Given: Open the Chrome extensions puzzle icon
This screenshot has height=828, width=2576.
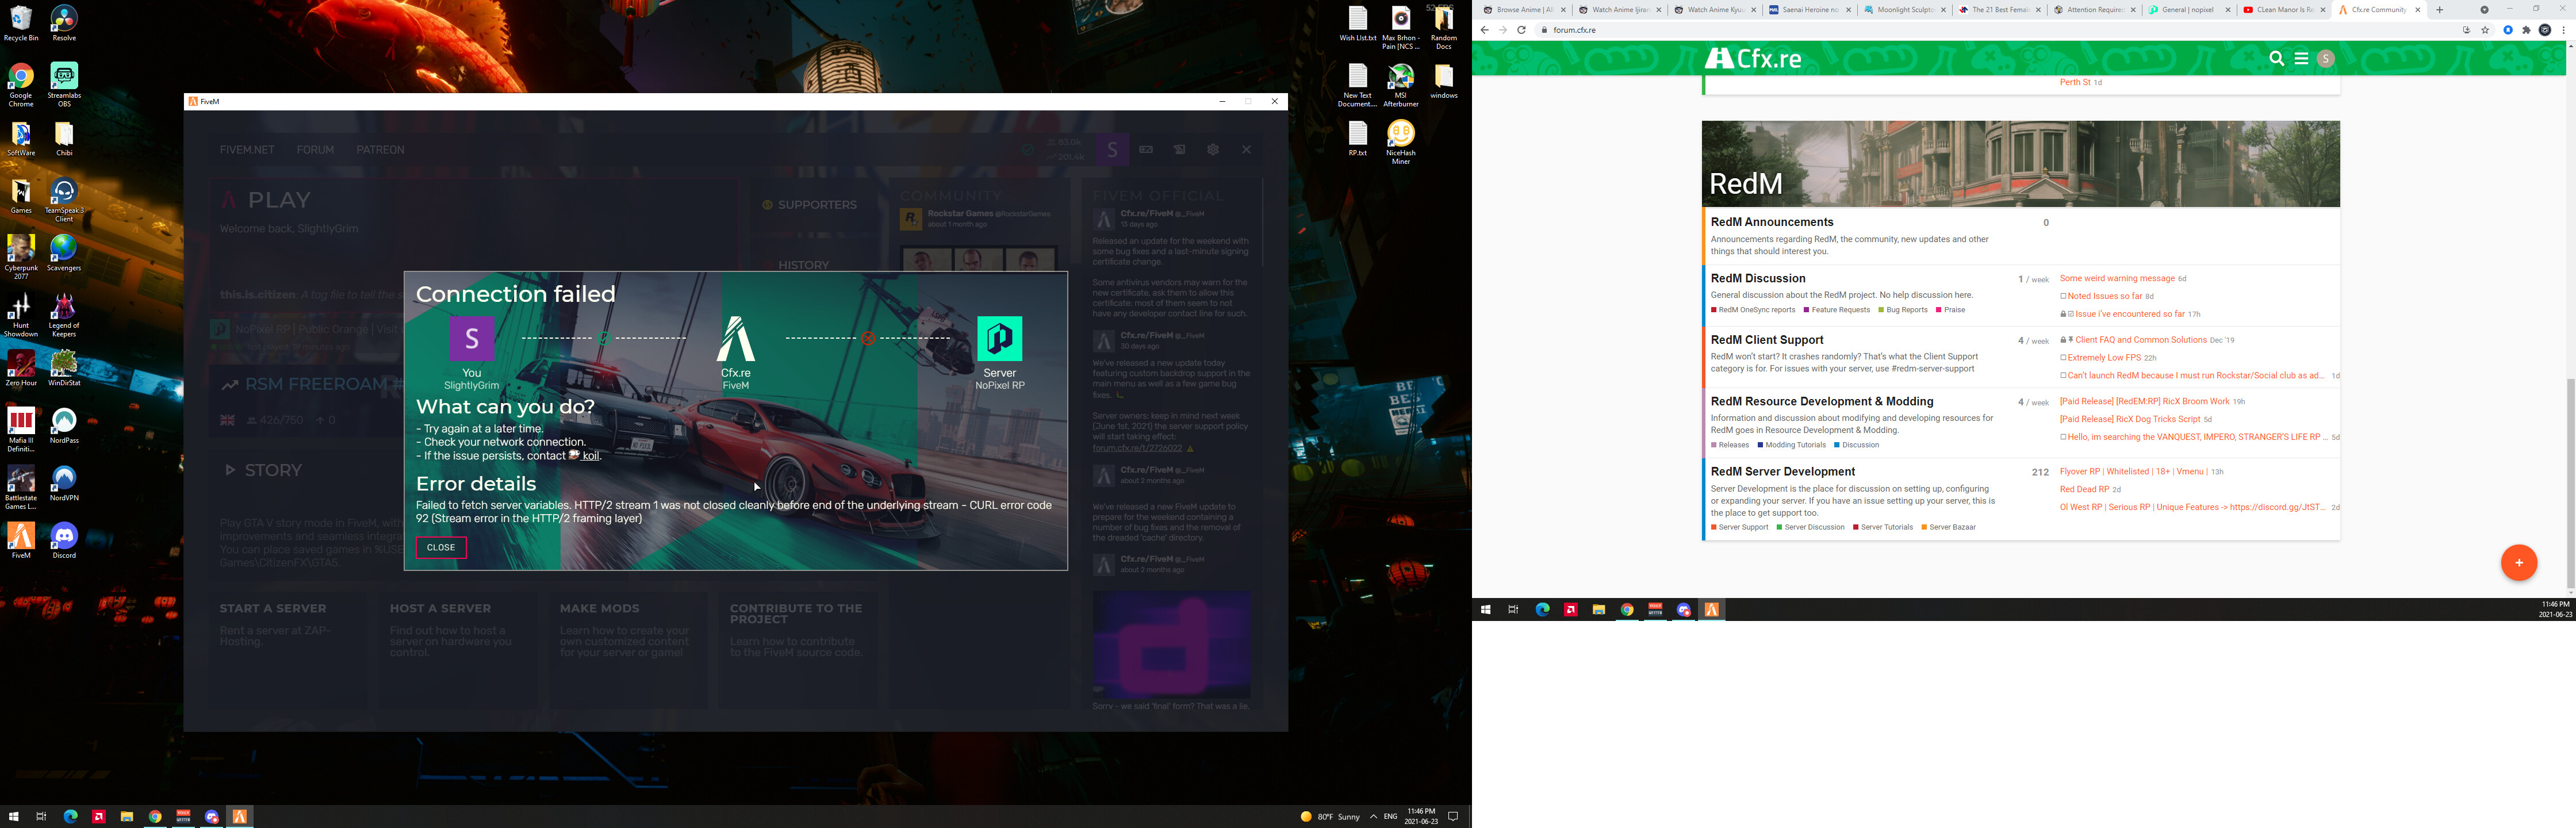Looking at the screenshot, I should point(2526,30).
